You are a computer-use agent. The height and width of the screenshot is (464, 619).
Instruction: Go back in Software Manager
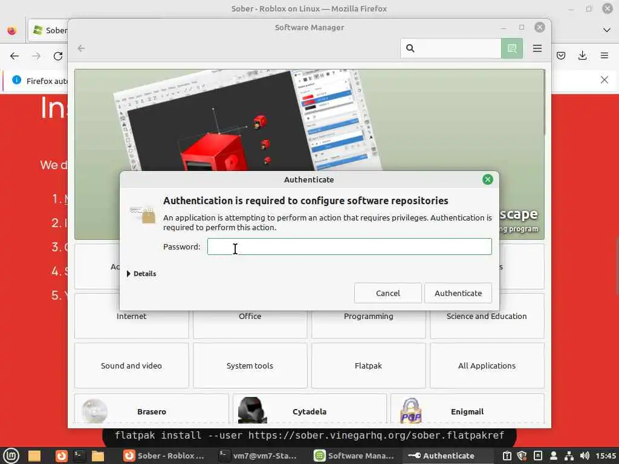(82, 48)
